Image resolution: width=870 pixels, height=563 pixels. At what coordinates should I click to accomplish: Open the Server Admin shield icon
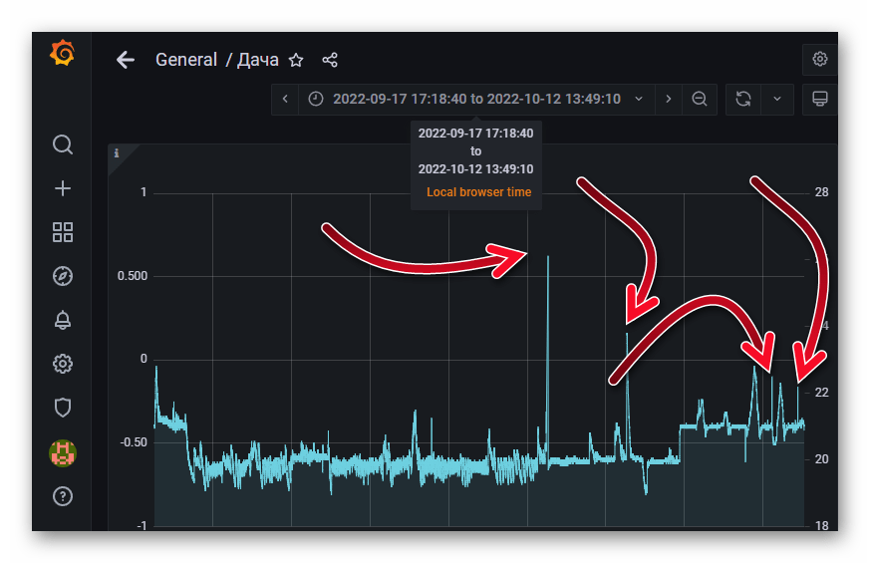coord(63,408)
